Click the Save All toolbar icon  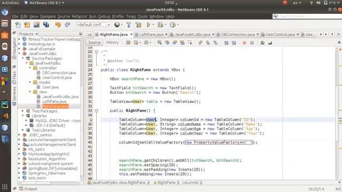click(x=46, y=25)
